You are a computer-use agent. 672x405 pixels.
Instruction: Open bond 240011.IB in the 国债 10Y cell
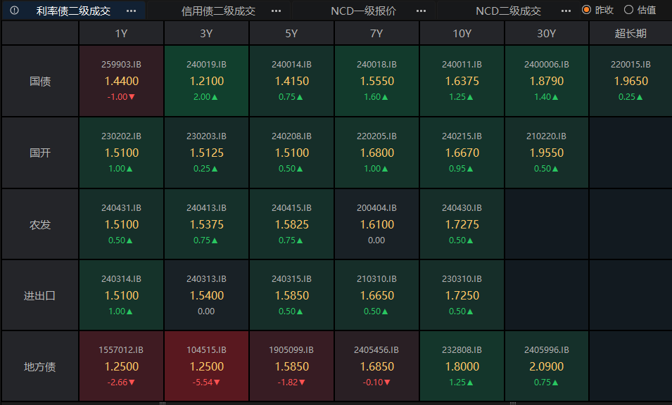tap(462, 81)
